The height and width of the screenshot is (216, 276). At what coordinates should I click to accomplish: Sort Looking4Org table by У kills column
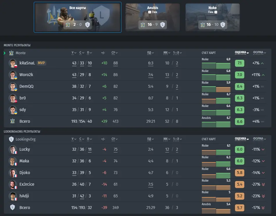click(x=74, y=139)
